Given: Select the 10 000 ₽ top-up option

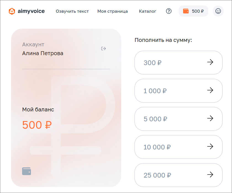Looking at the screenshot, I should click(x=178, y=147).
